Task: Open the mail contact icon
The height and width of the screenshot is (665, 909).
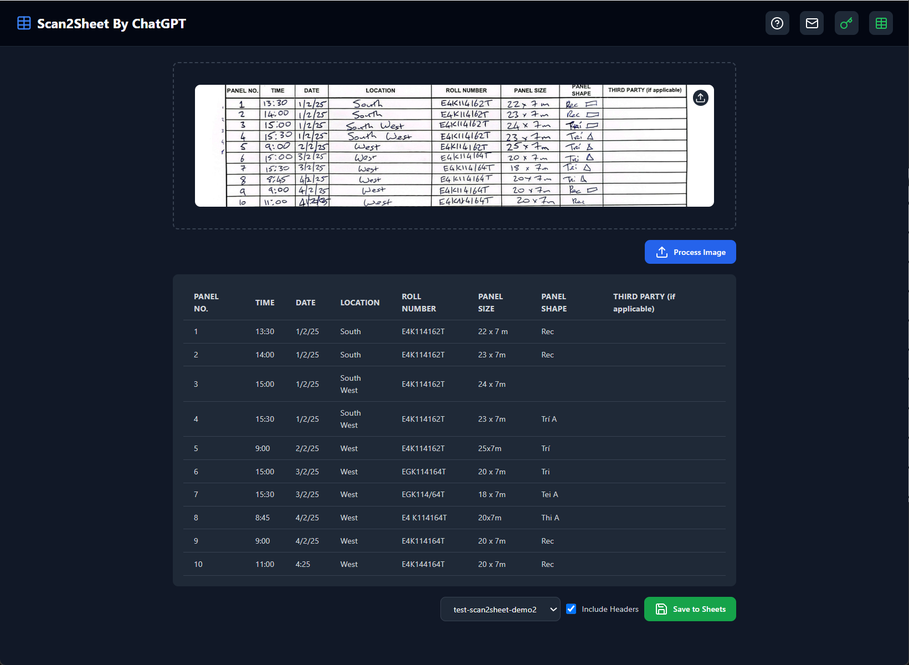Action: pyautogui.click(x=812, y=23)
